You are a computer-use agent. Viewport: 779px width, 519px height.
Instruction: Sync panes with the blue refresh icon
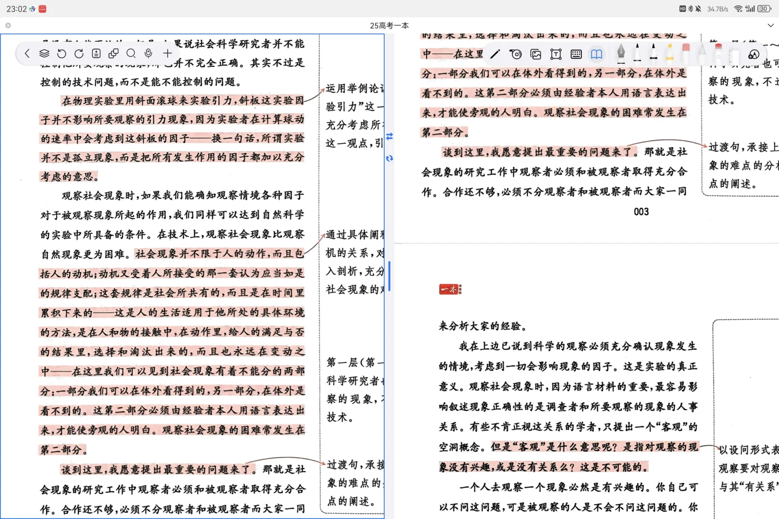[389, 158]
